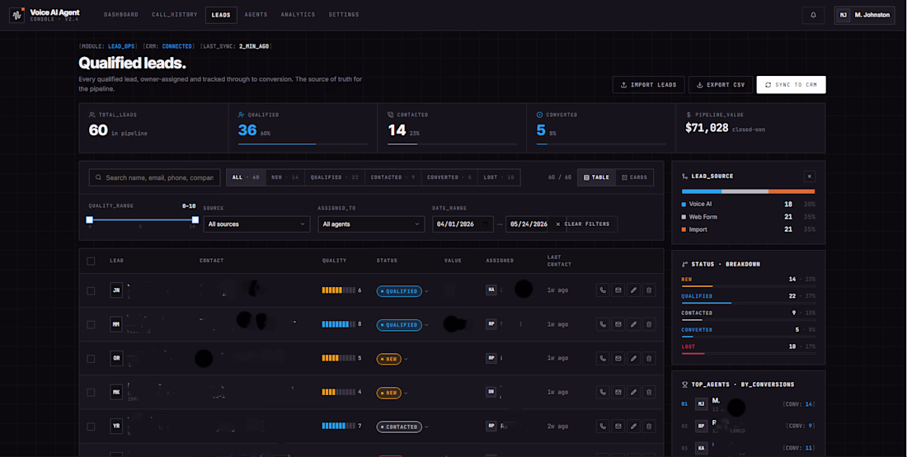This screenshot has width=907, height=457.
Task: Check the box for the YR lead row
Action: point(91,426)
